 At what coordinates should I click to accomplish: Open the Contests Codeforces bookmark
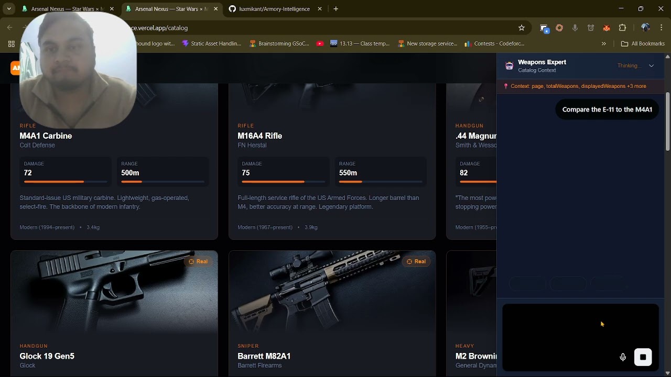click(x=495, y=44)
